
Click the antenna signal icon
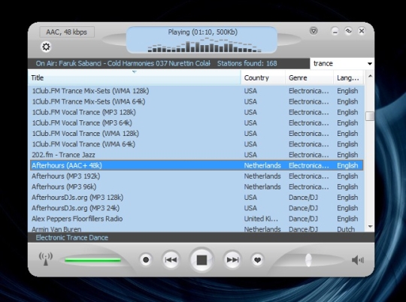(x=46, y=259)
